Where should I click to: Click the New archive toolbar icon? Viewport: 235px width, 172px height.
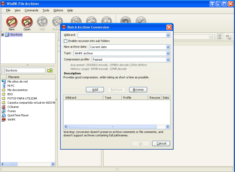tap(12, 22)
